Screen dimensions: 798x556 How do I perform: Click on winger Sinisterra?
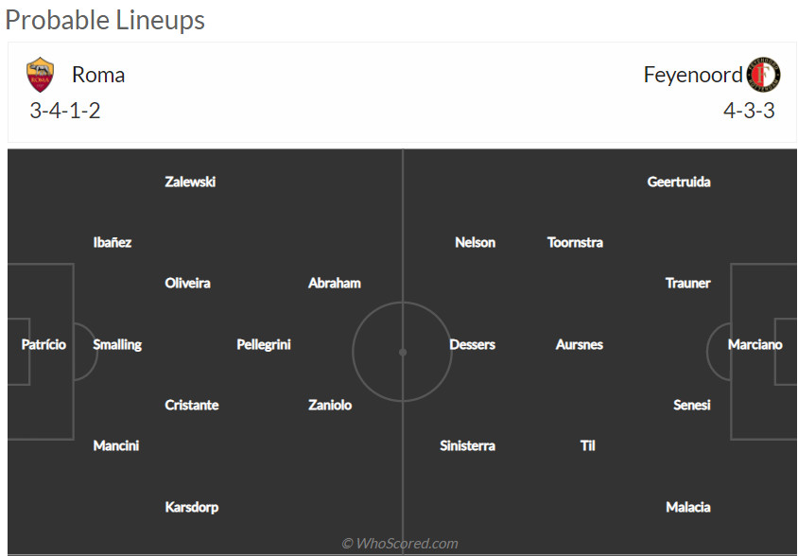pyautogui.click(x=467, y=446)
